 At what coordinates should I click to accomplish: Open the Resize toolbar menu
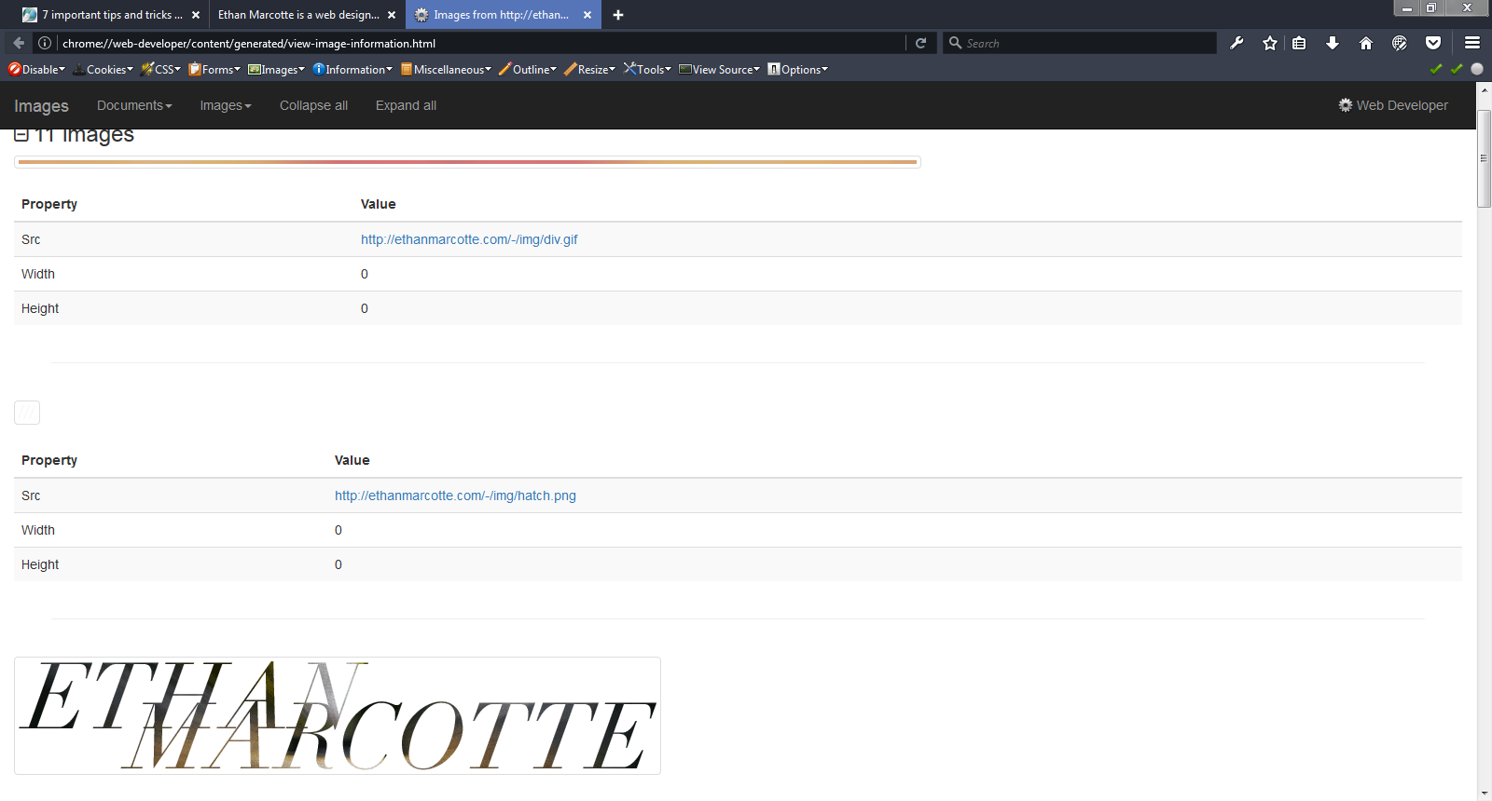(x=589, y=69)
